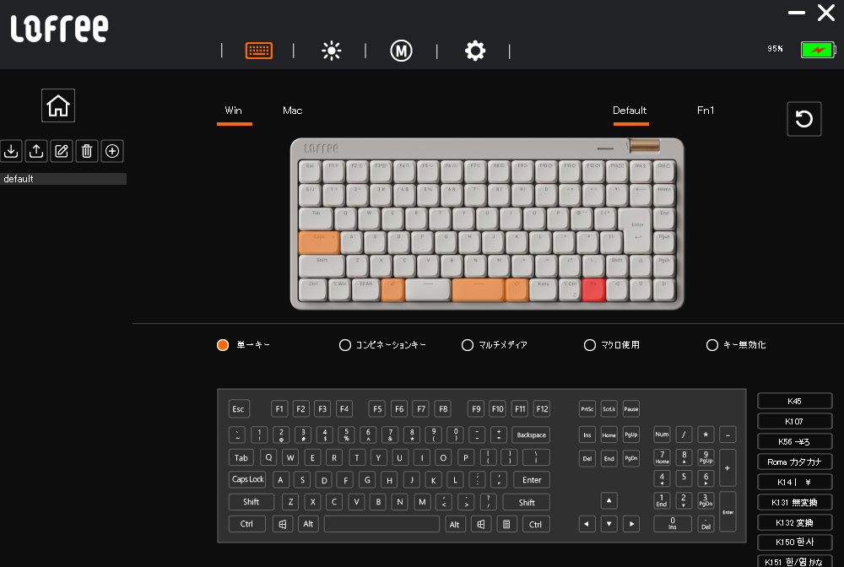The image size is (844, 567).
Task: Select the マルチメディア radio option
Action: tap(468, 345)
